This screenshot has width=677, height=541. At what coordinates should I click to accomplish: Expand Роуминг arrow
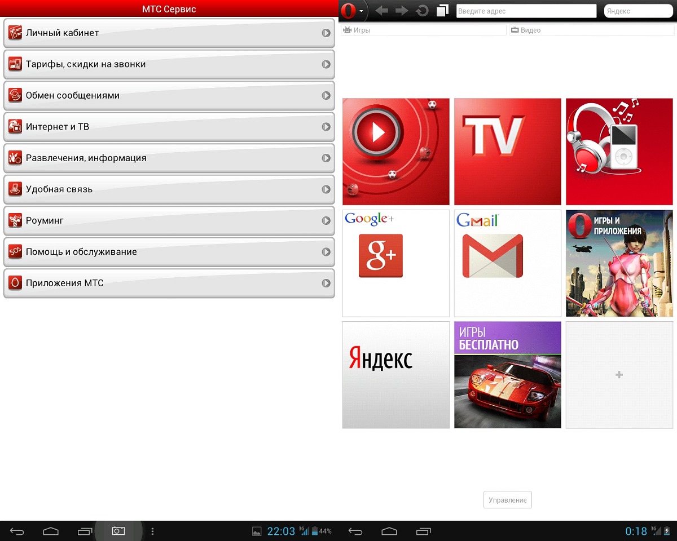pyautogui.click(x=326, y=221)
